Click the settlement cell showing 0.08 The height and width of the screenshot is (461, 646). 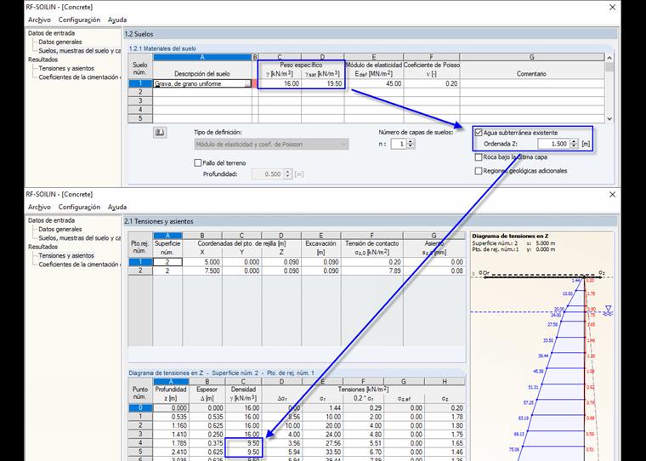434,271
